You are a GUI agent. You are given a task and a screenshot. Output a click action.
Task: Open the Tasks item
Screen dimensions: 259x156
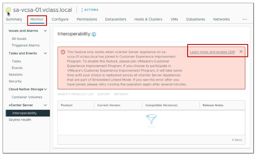[16, 61]
